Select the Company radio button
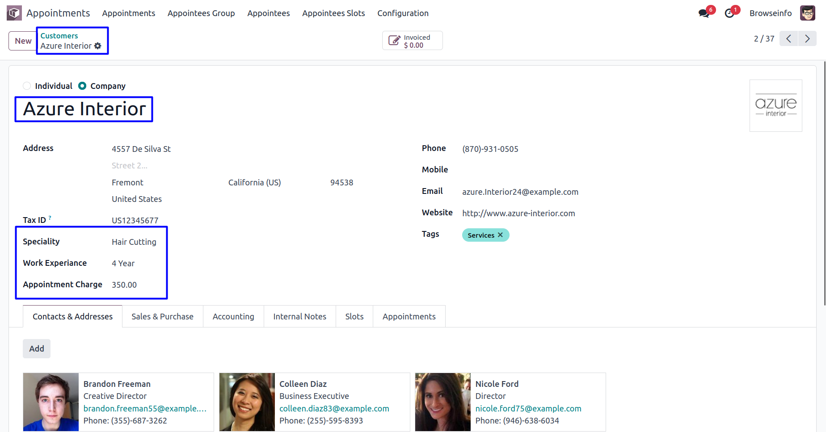 tap(82, 86)
